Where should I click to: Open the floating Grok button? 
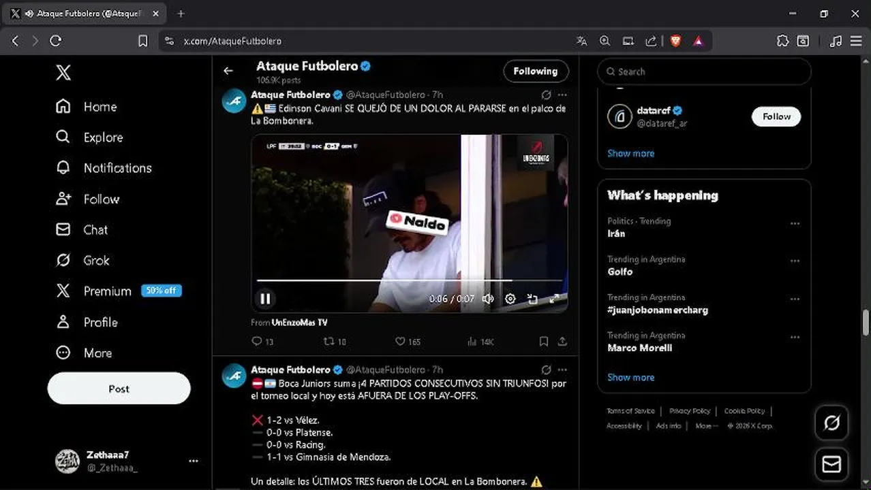(831, 423)
